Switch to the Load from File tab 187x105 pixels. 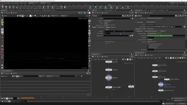pyautogui.click(x=150, y=29)
